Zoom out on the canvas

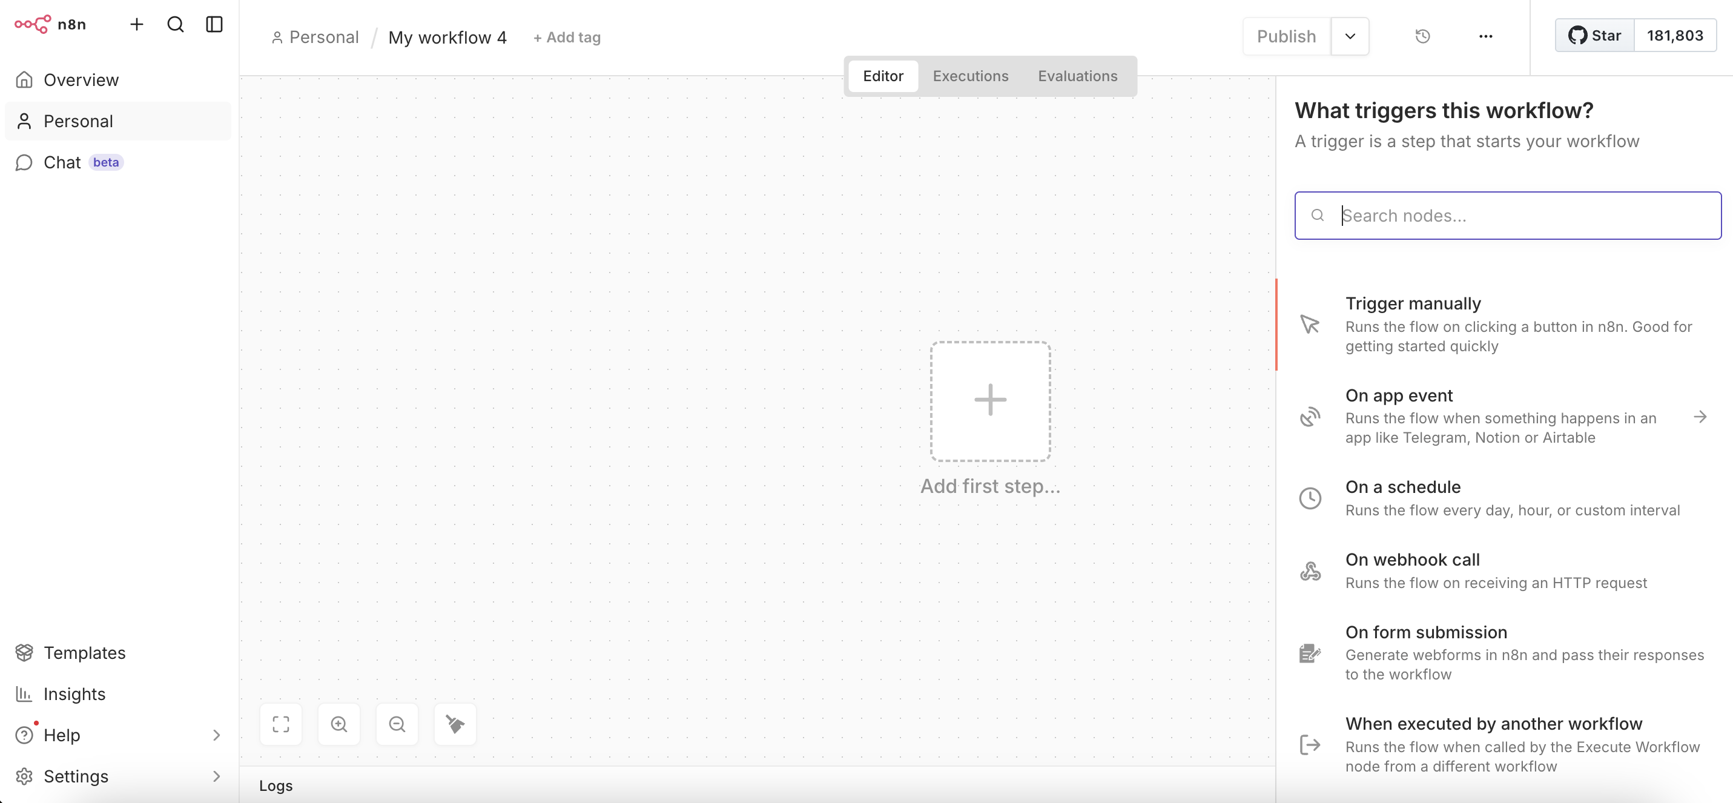pyautogui.click(x=397, y=724)
